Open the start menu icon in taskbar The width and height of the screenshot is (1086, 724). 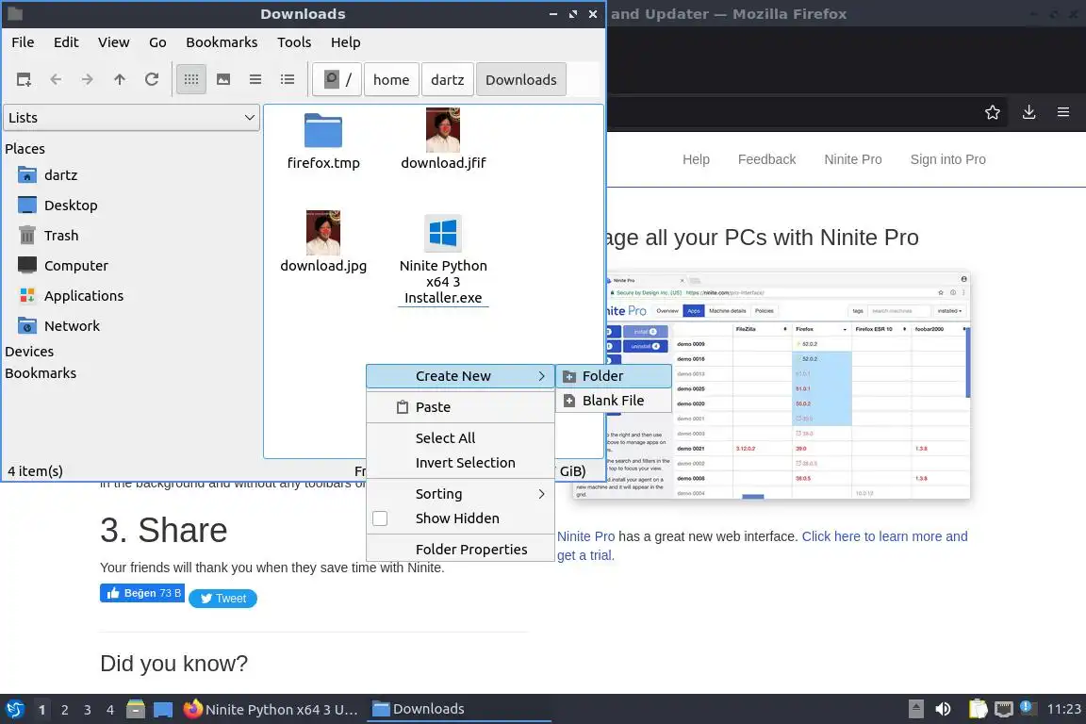14,710
